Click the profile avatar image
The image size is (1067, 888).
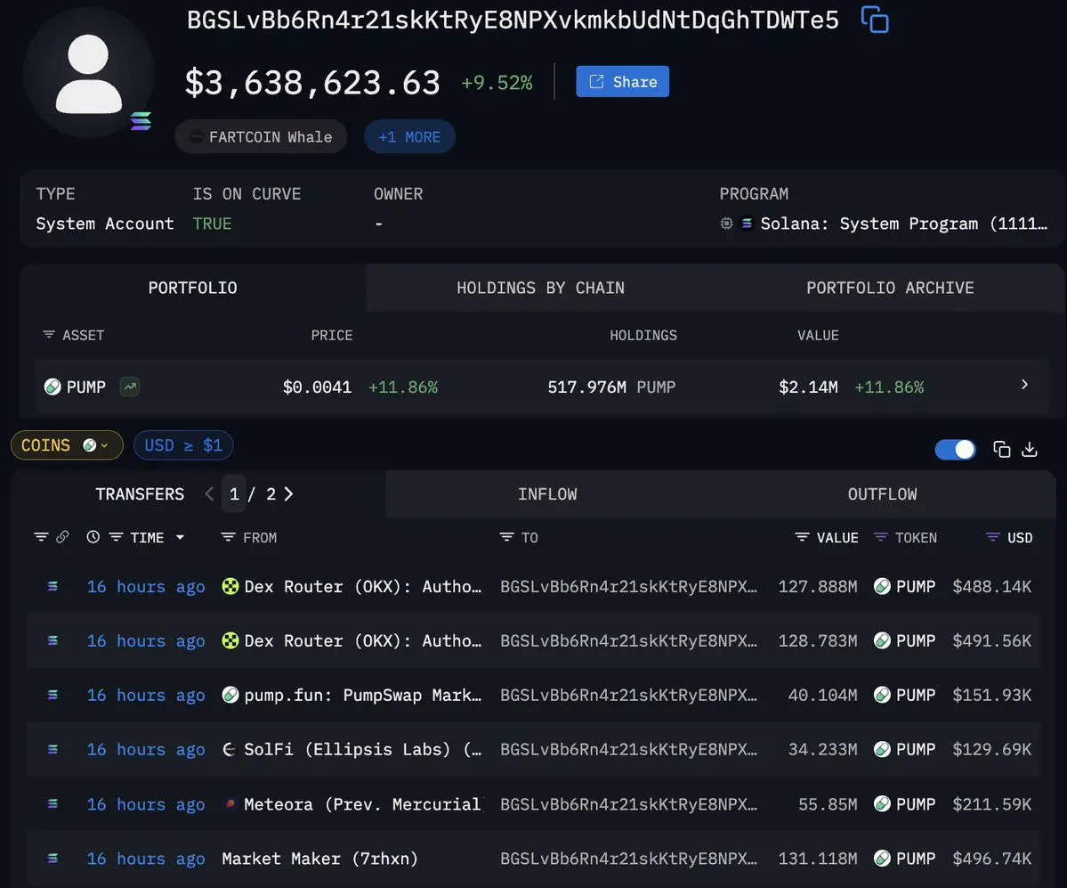(89, 73)
